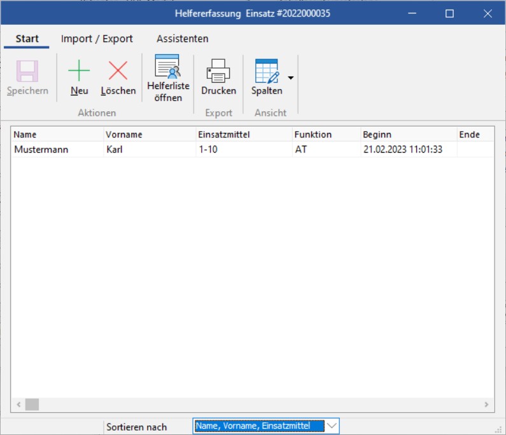
Task: Add a new helper with Neu
Action: click(x=79, y=71)
